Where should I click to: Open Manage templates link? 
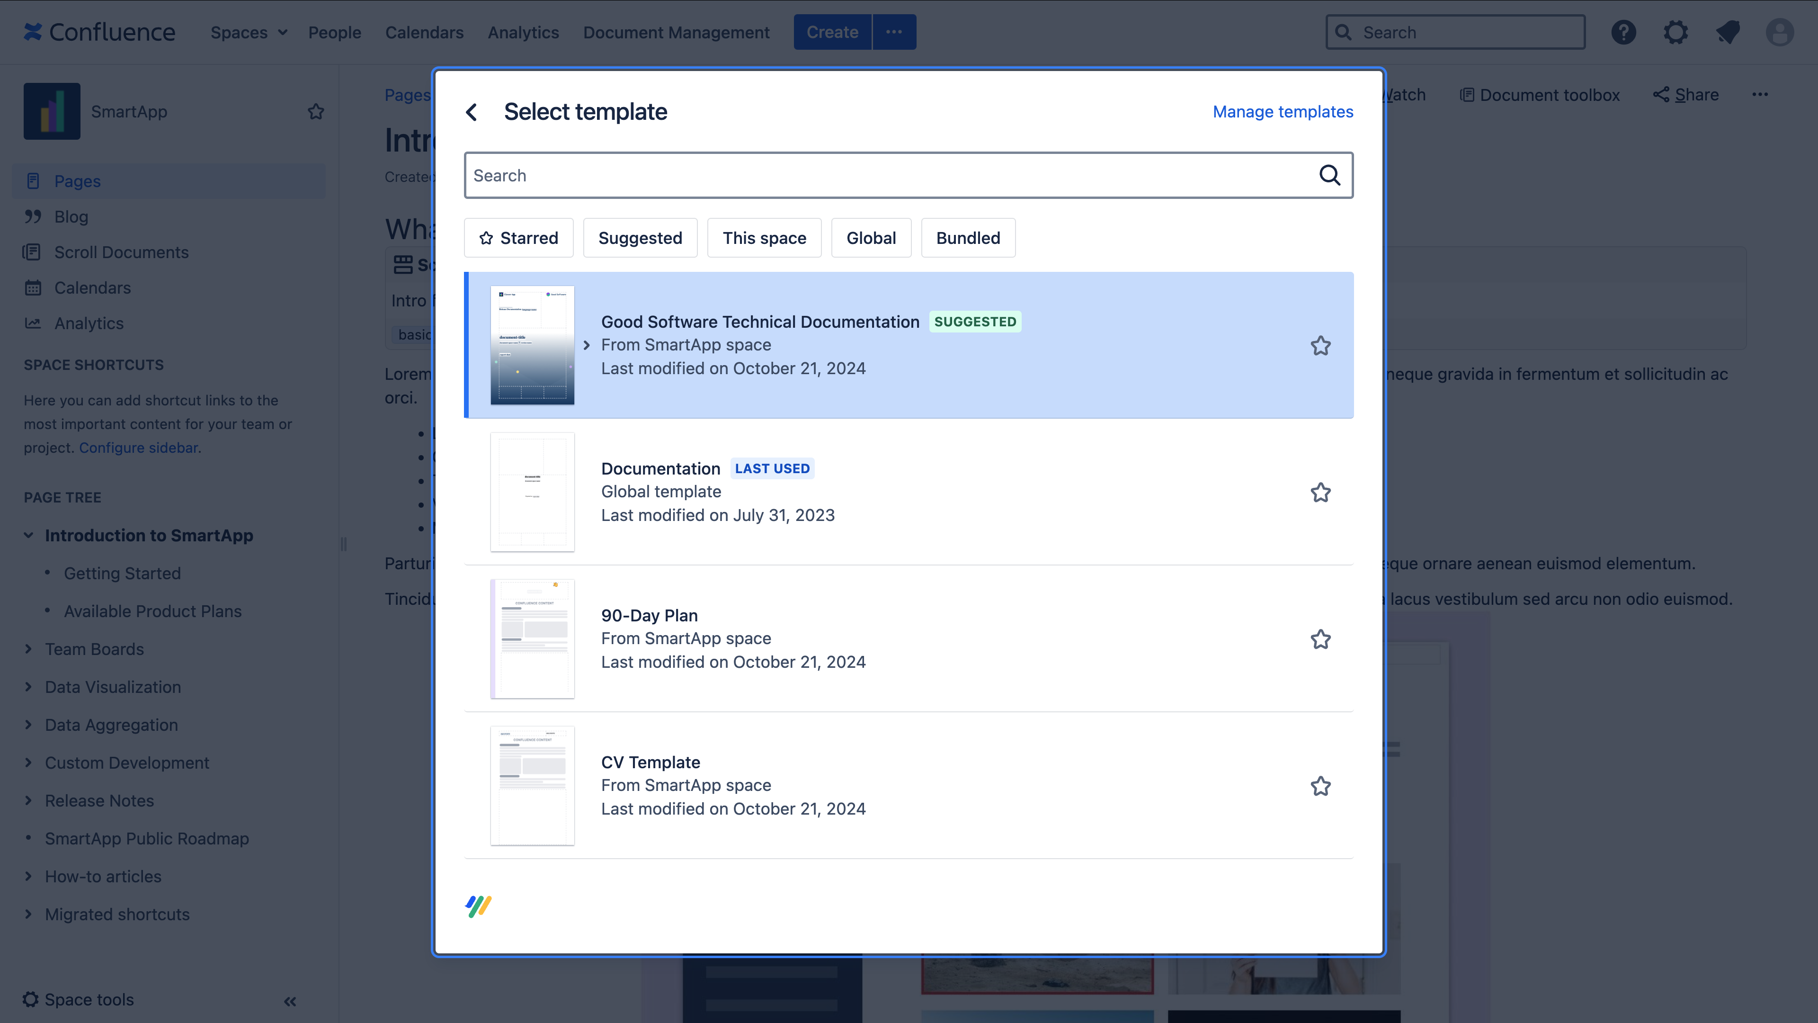point(1283,112)
